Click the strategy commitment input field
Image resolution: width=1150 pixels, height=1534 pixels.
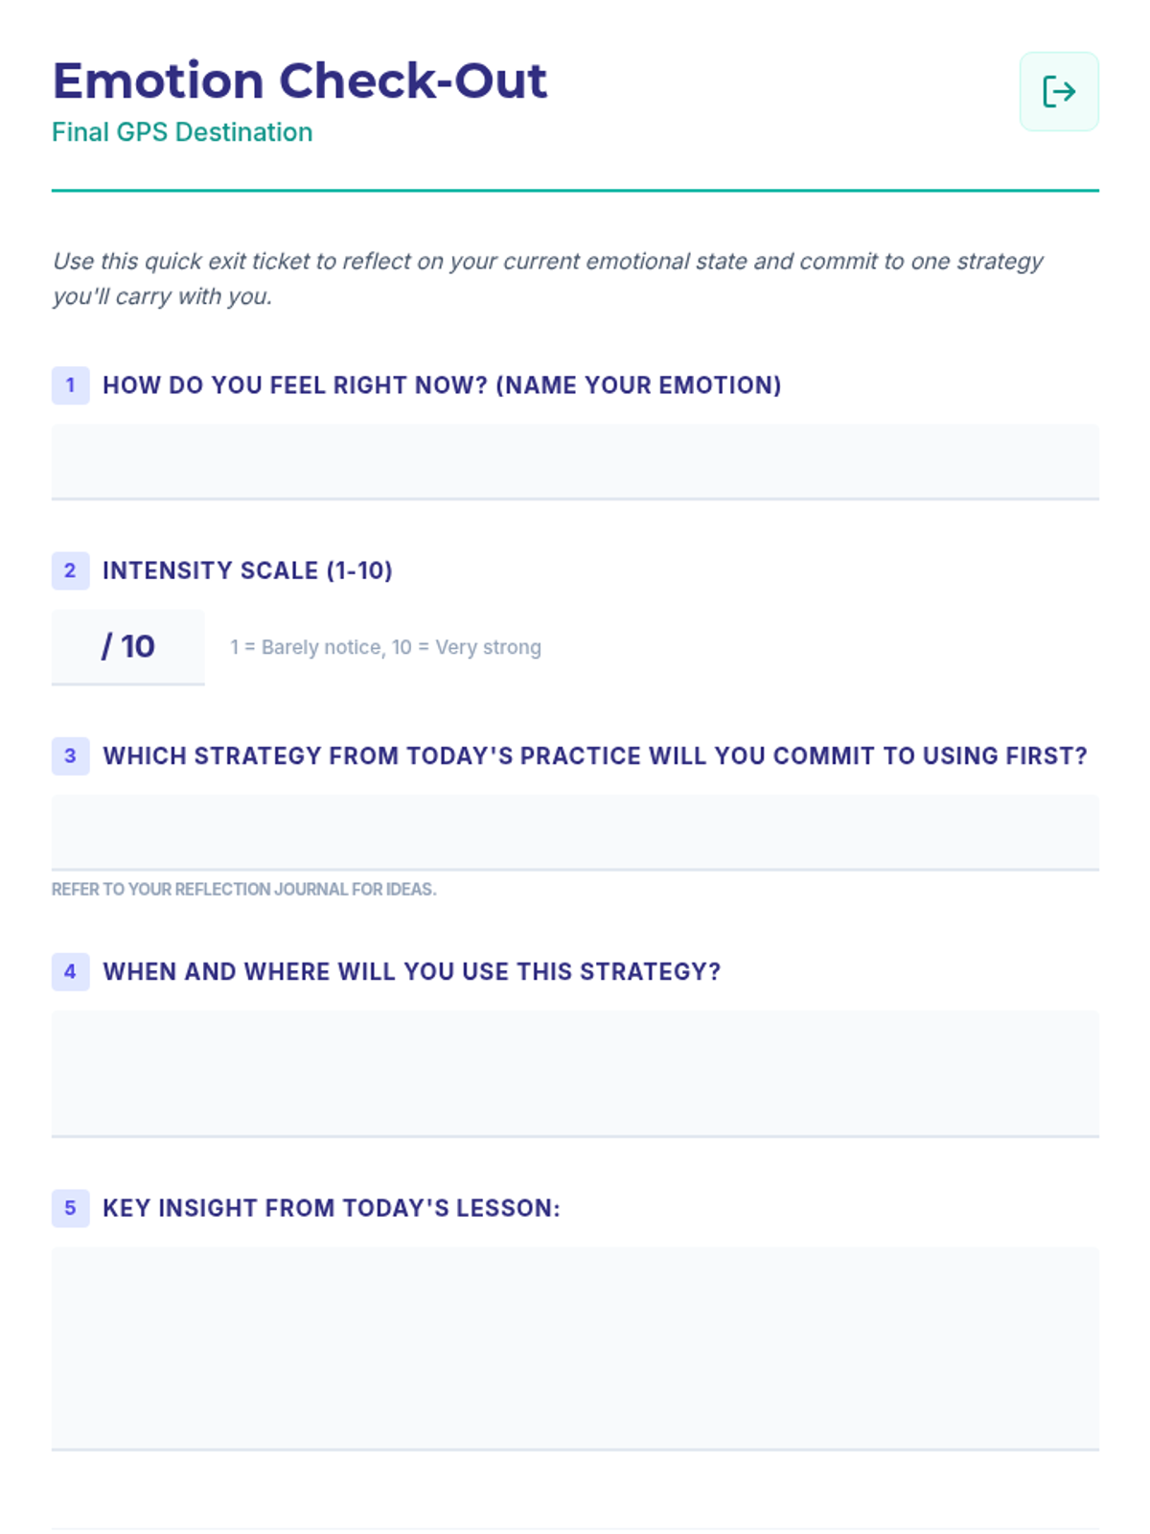pos(575,832)
